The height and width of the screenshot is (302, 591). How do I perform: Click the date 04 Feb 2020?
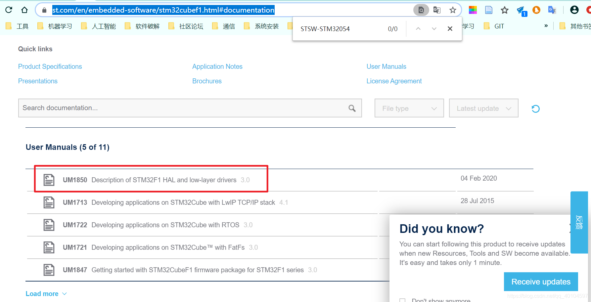479,178
